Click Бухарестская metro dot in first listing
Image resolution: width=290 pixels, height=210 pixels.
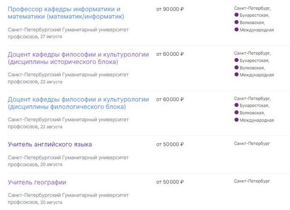click(x=236, y=15)
